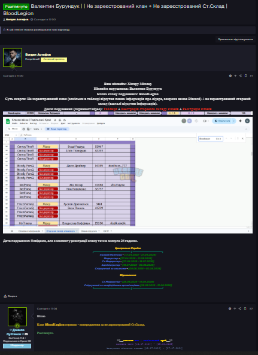Collapse Sheets toolbar with chevron at right
The height and width of the screenshot is (355, 258).
246,129
